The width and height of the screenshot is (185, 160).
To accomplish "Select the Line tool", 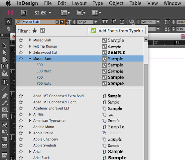I will [4, 89].
